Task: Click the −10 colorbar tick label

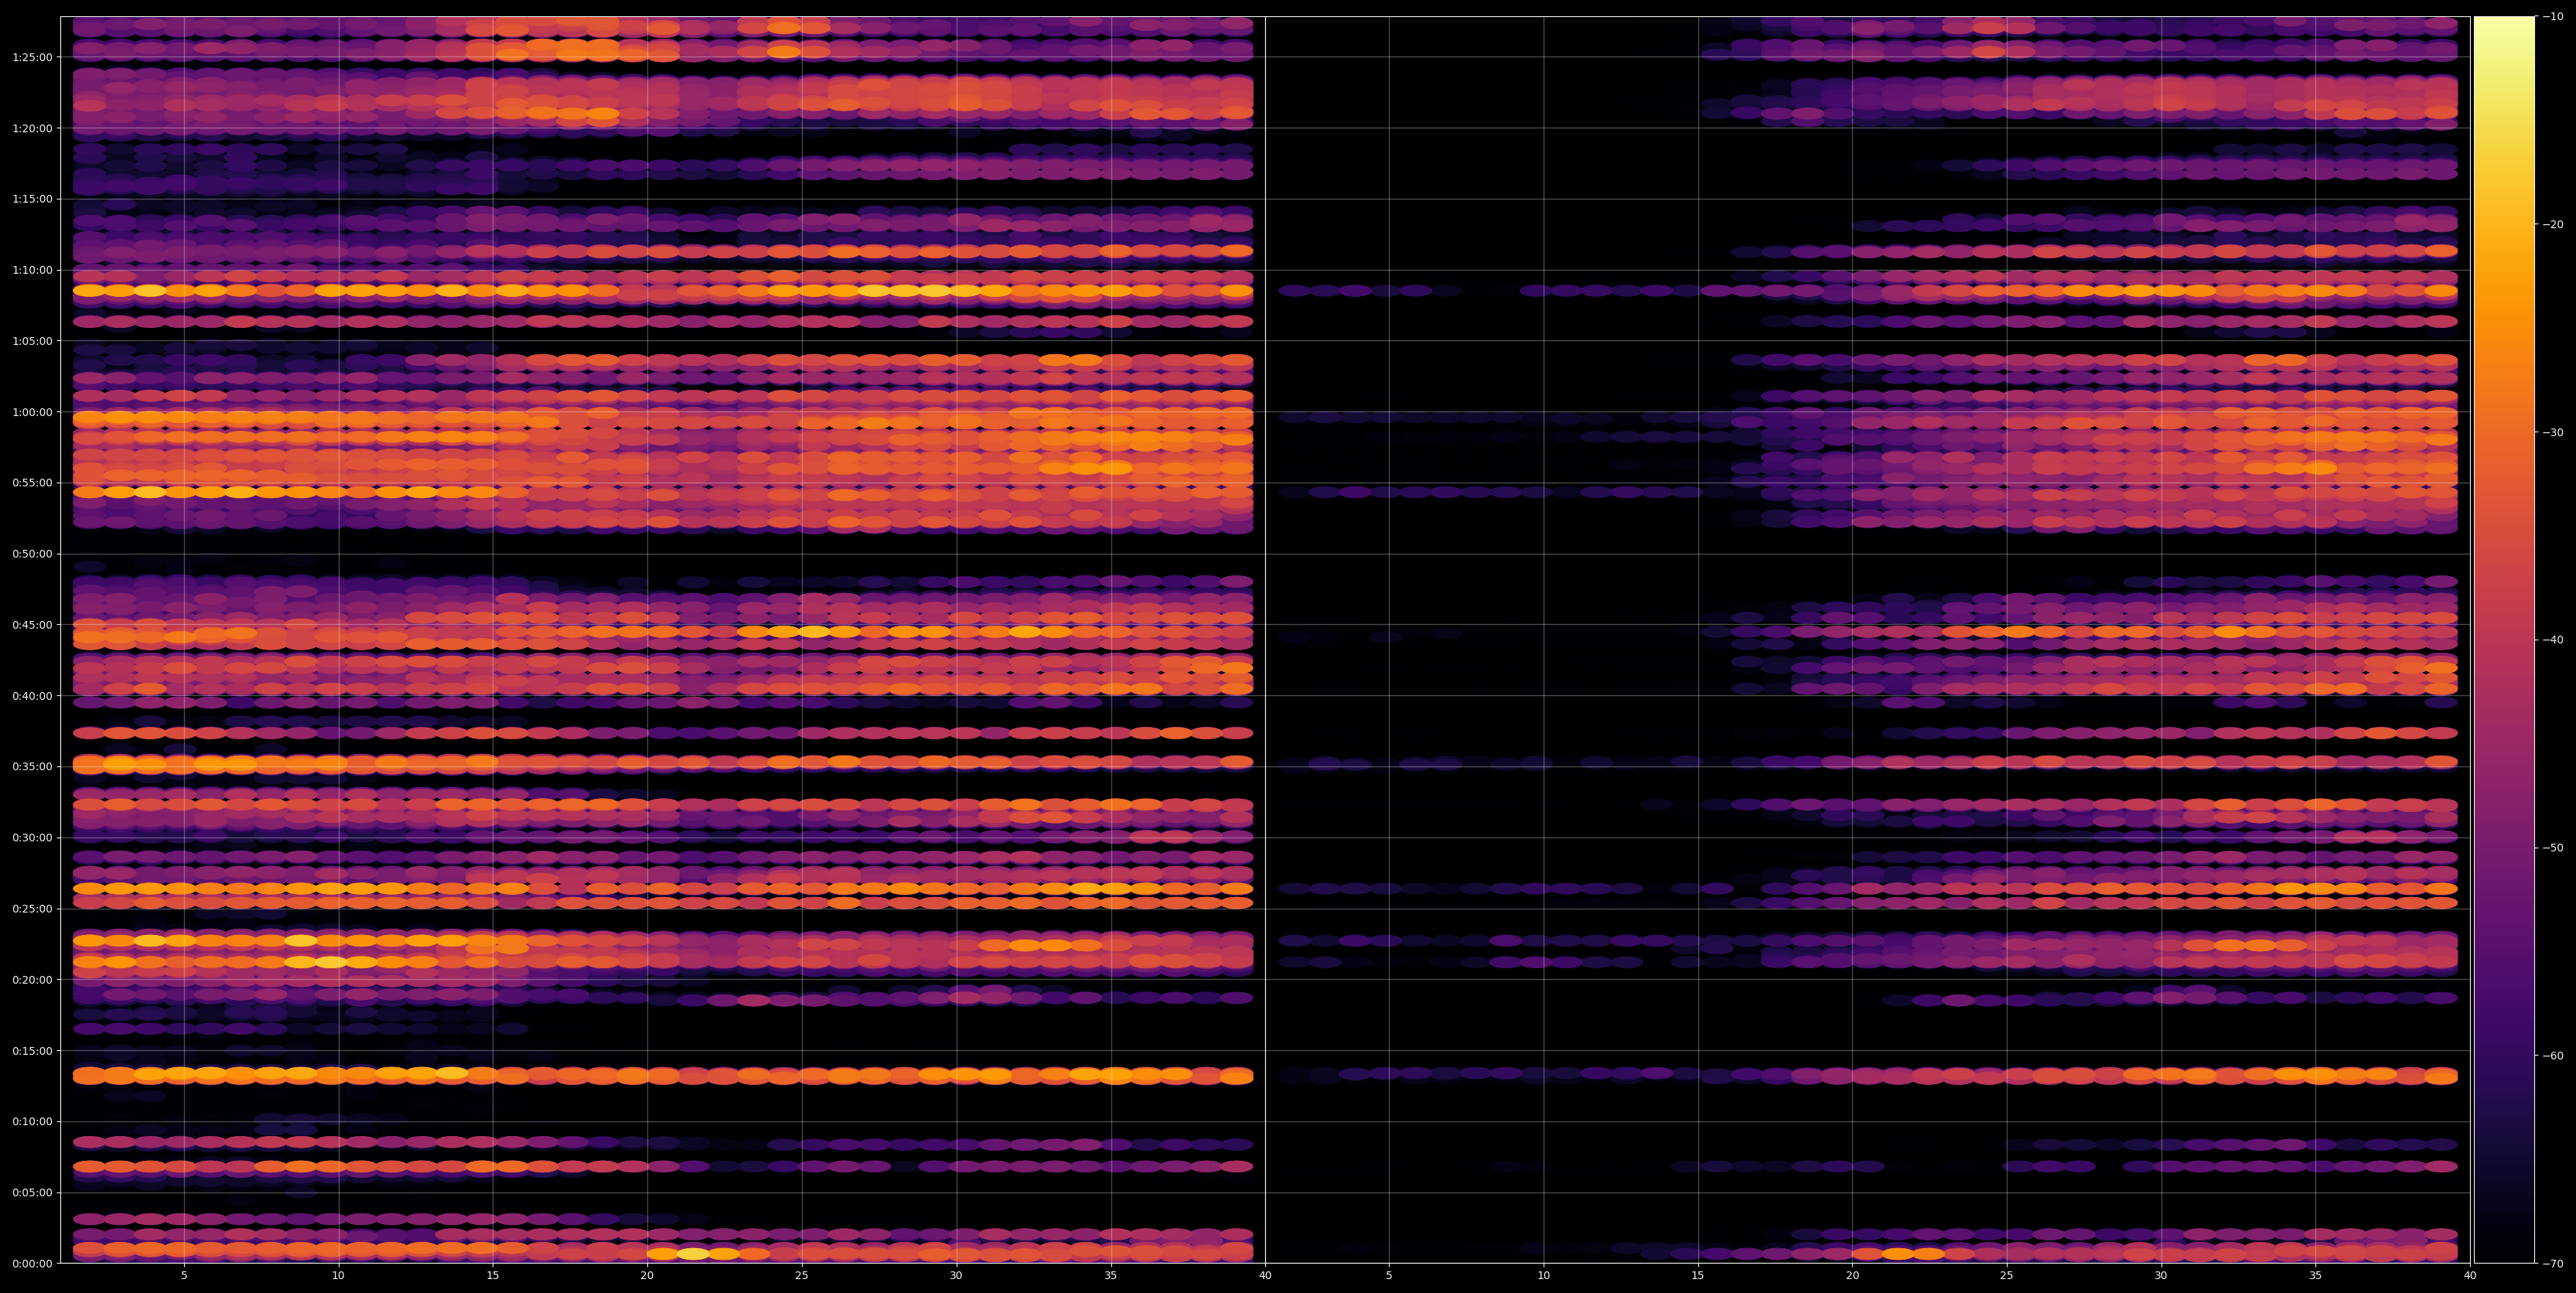Action: 2552,17
